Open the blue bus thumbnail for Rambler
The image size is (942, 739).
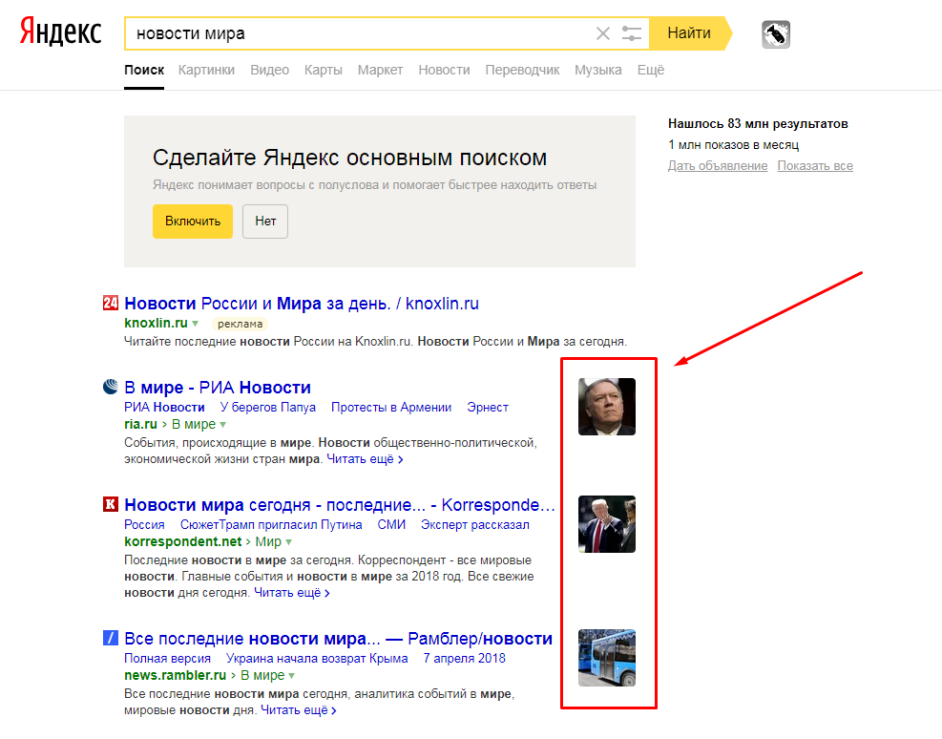(606, 658)
